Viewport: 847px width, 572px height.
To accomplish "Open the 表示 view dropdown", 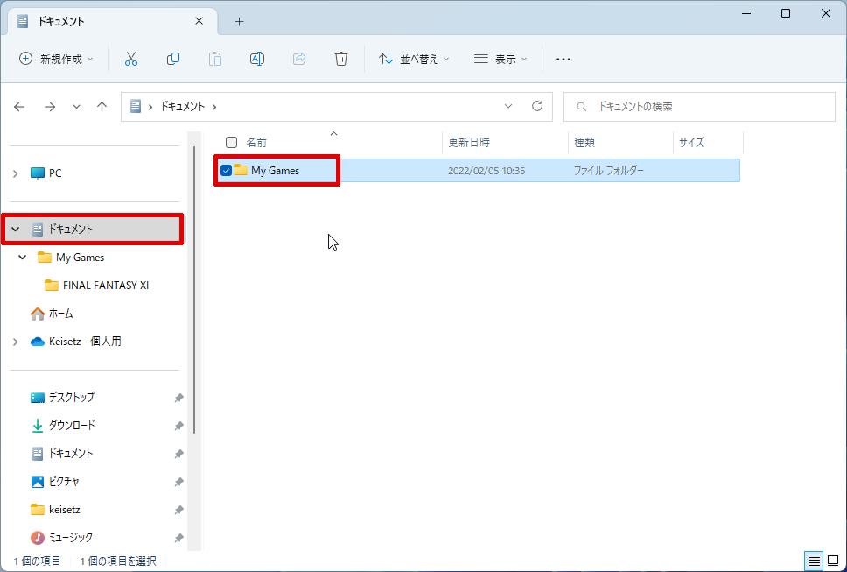I will [501, 59].
